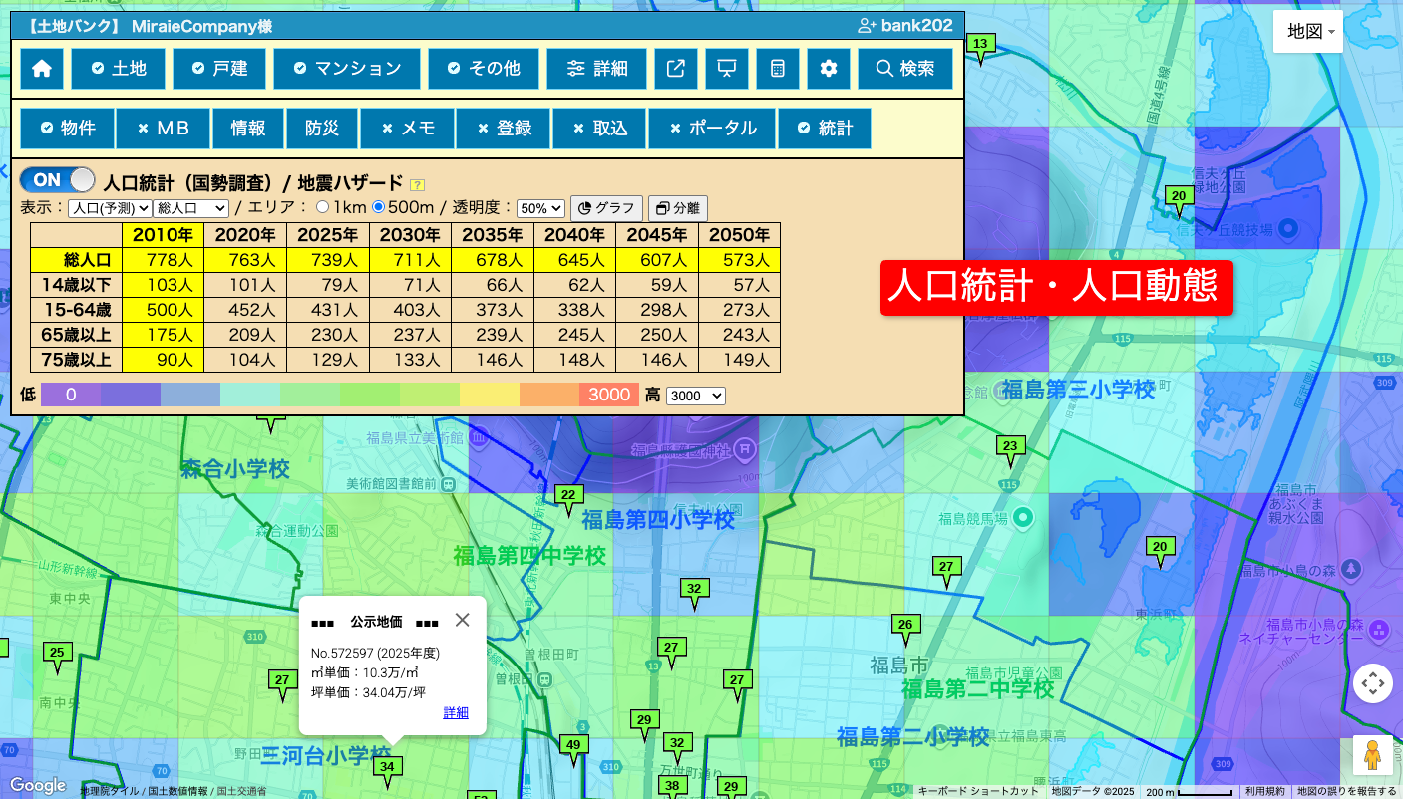Open the 人口(予測) display dropdown
Viewport: 1403px width, 799px height.
click(110, 208)
